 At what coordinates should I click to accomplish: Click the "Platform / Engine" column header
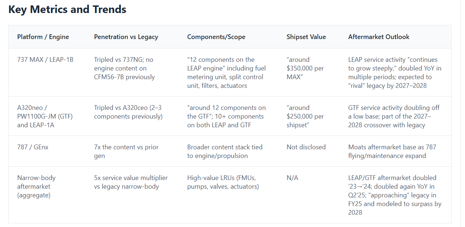click(43, 37)
